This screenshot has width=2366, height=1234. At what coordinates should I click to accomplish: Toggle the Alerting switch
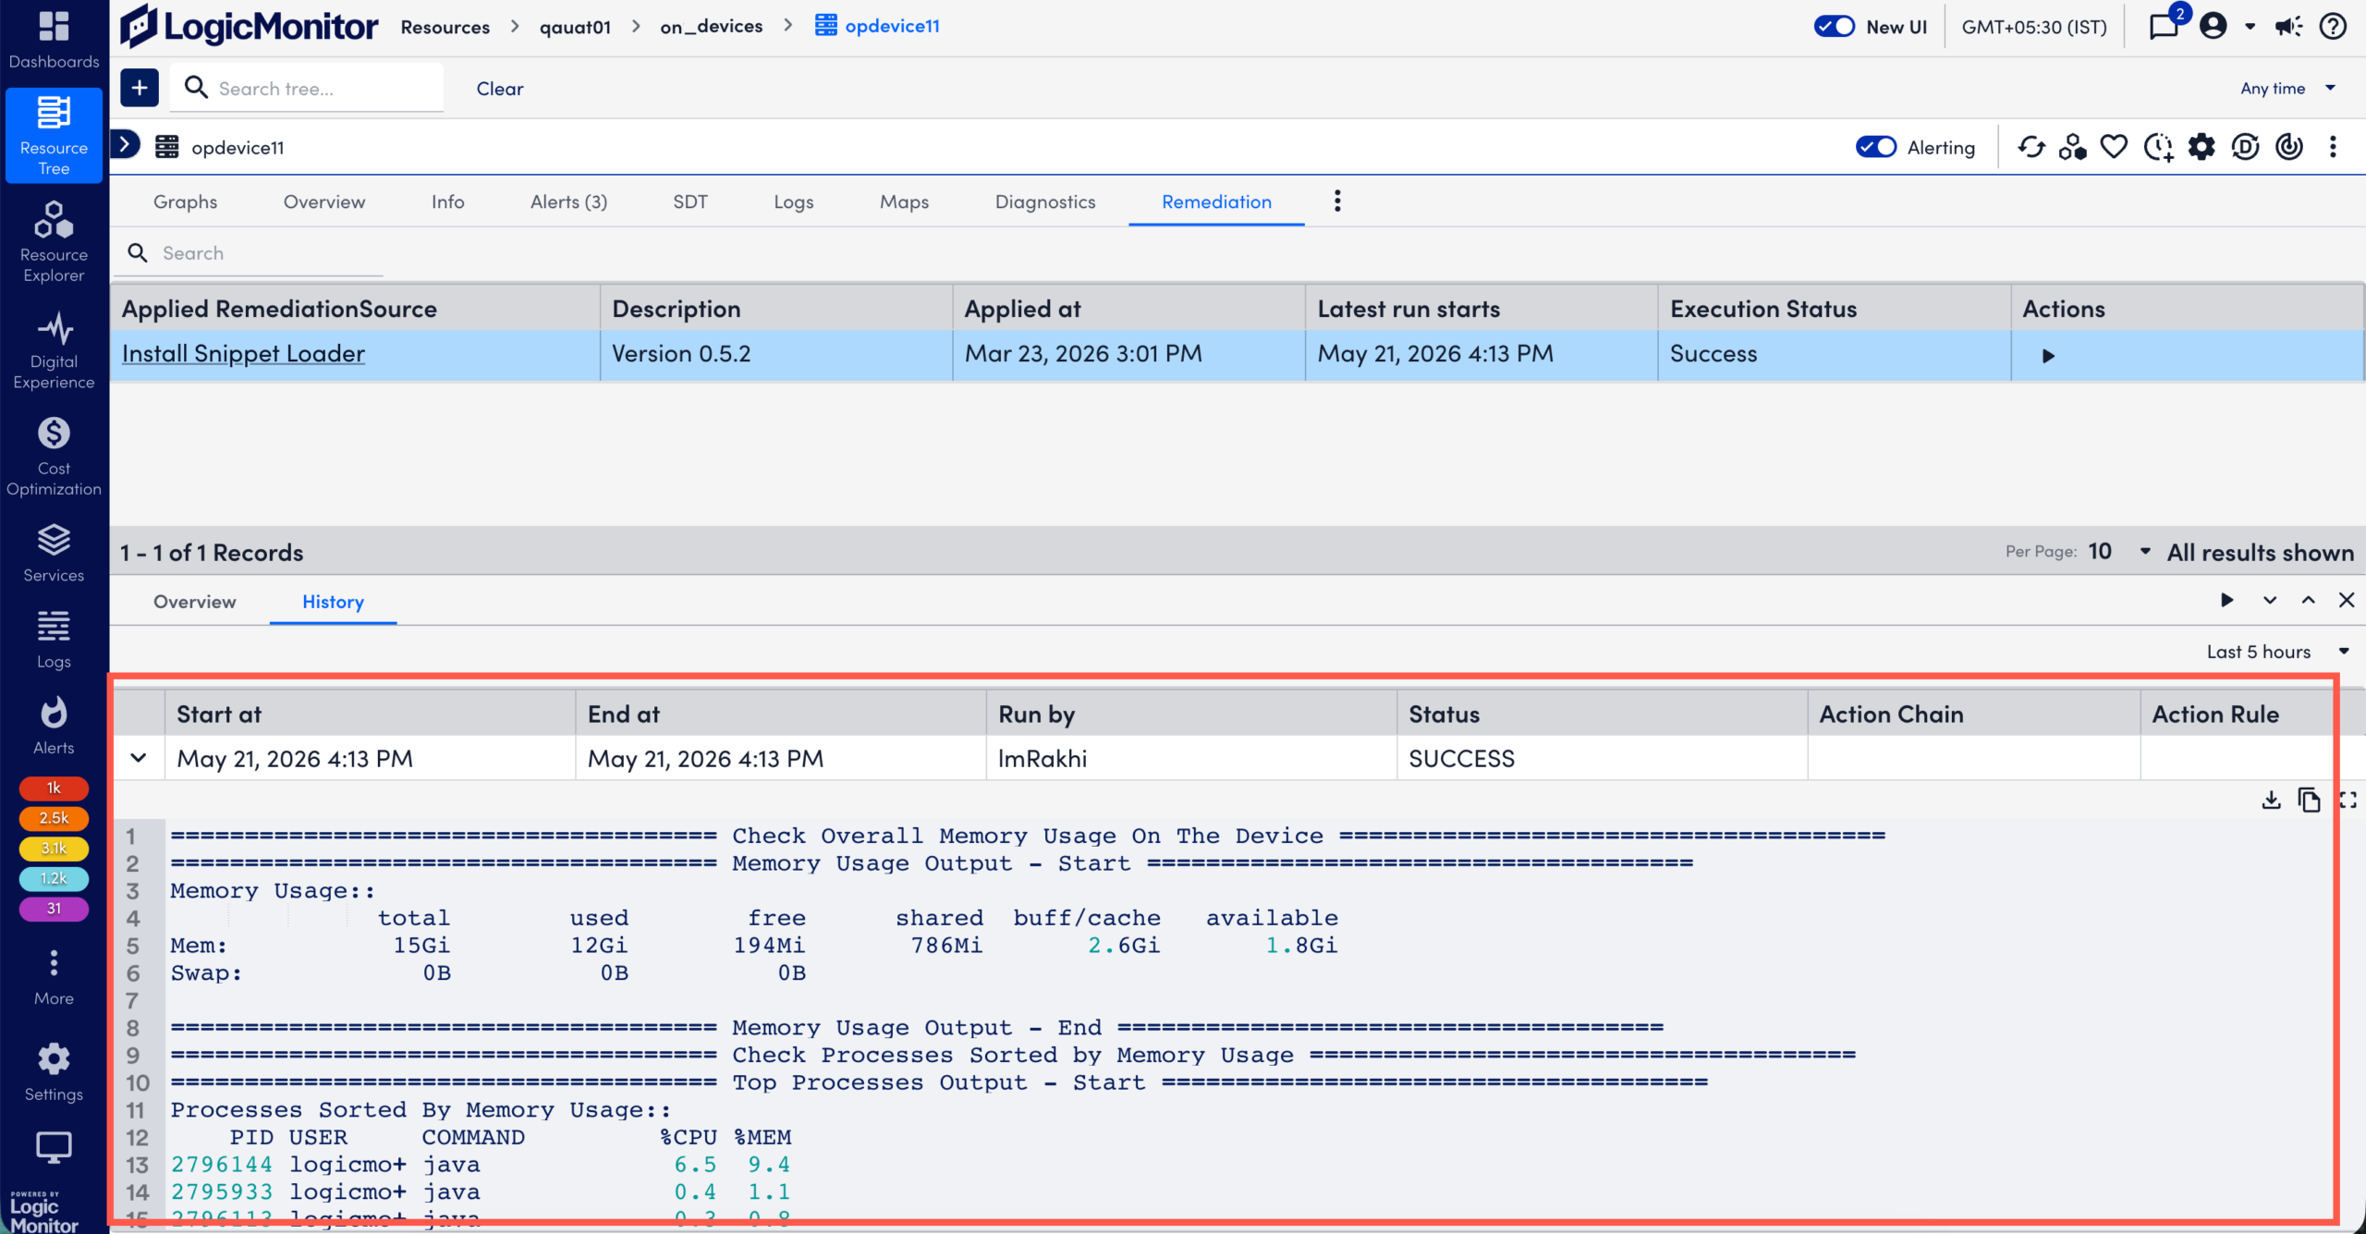pos(1876,147)
